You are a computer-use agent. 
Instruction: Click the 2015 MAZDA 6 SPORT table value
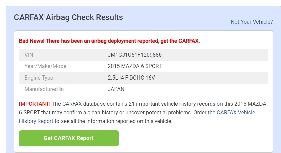pos(134,66)
